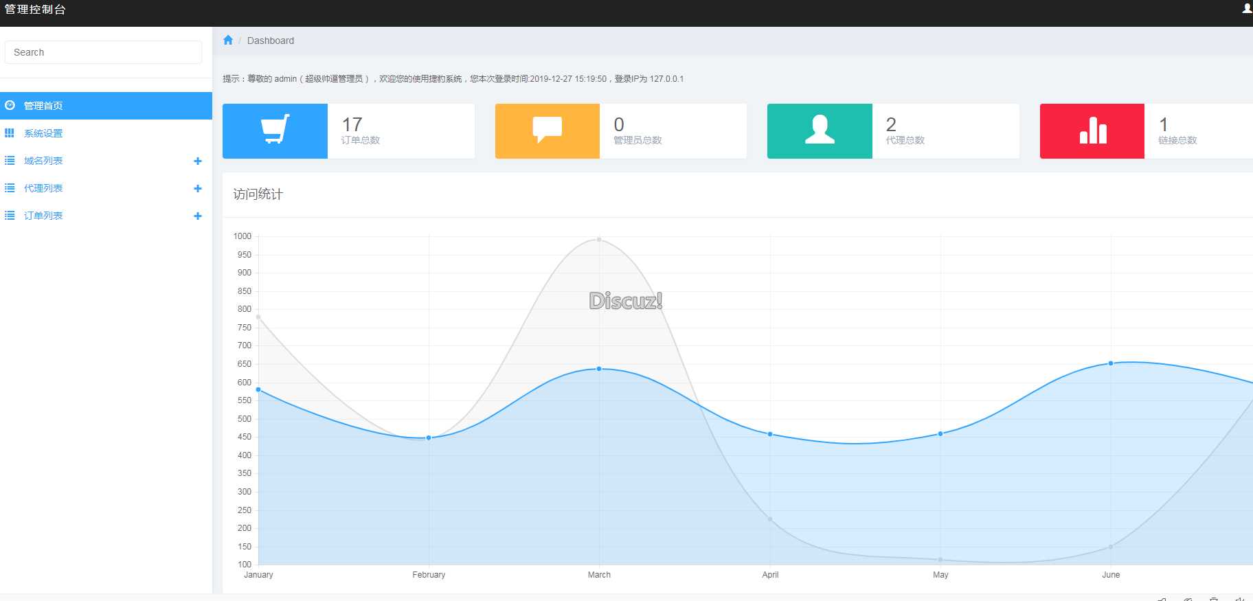
Task: Open the user profile icon in top bar
Action: pos(1247,9)
